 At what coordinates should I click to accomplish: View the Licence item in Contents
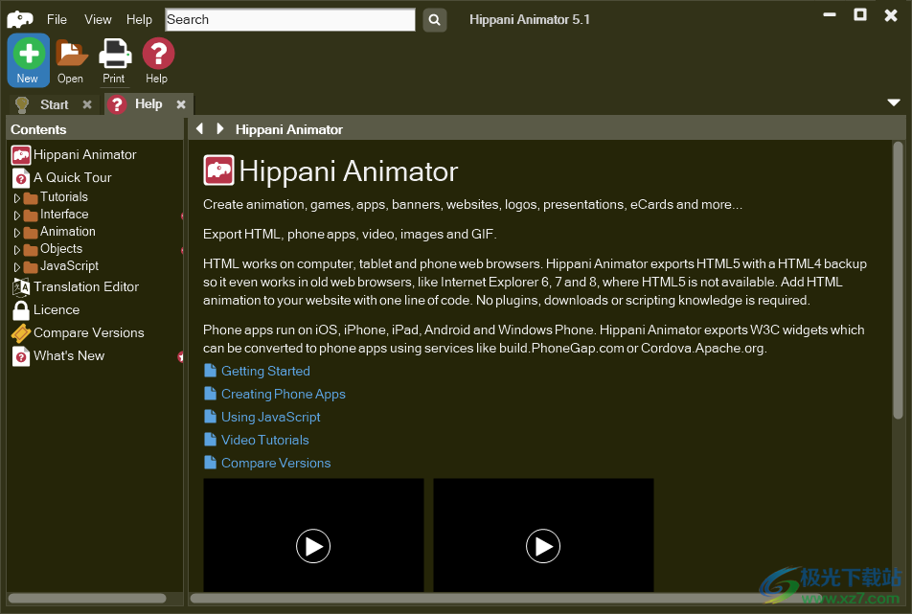tap(56, 309)
